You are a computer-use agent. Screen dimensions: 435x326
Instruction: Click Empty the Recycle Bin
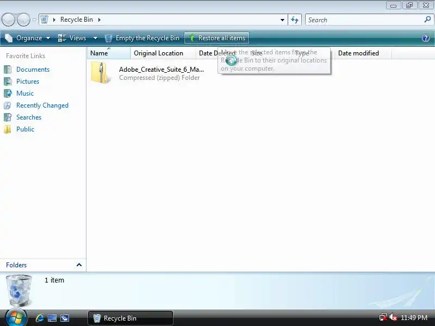tap(142, 38)
